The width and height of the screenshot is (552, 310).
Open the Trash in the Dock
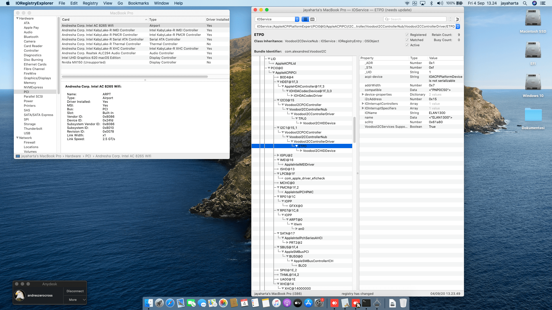tap(403, 303)
